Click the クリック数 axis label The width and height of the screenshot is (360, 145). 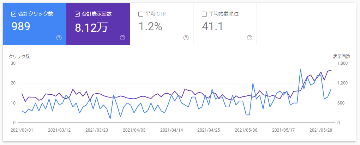click(19, 57)
